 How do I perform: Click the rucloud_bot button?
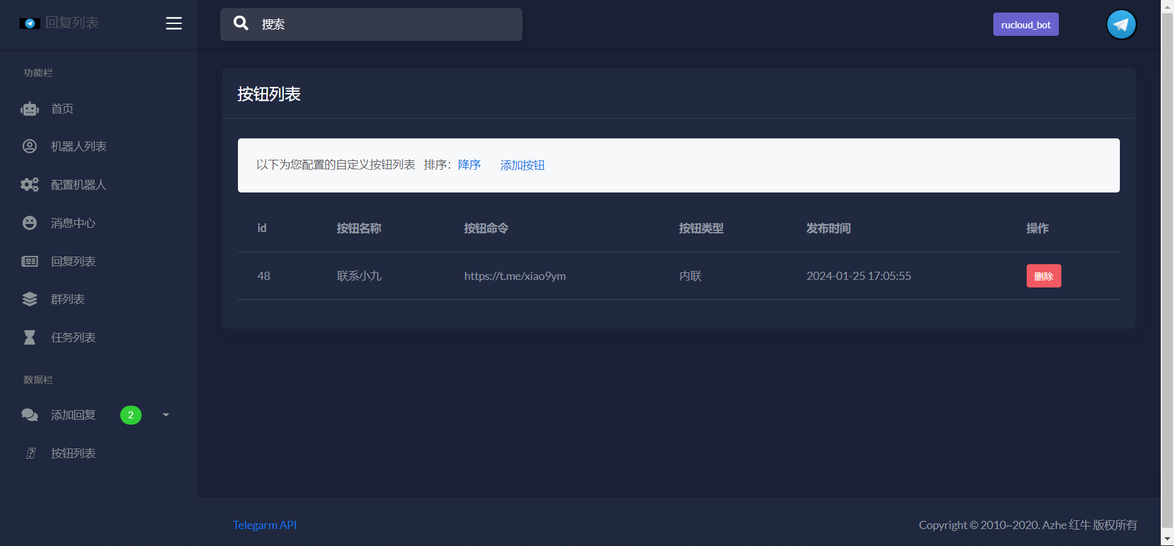1026,25
